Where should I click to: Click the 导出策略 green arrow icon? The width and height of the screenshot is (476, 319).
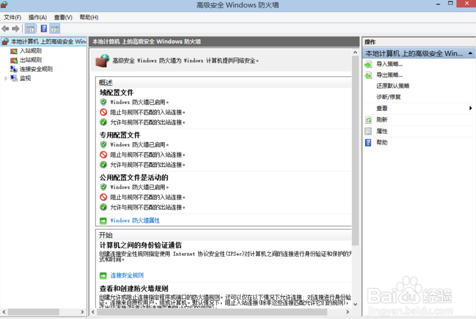point(368,75)
